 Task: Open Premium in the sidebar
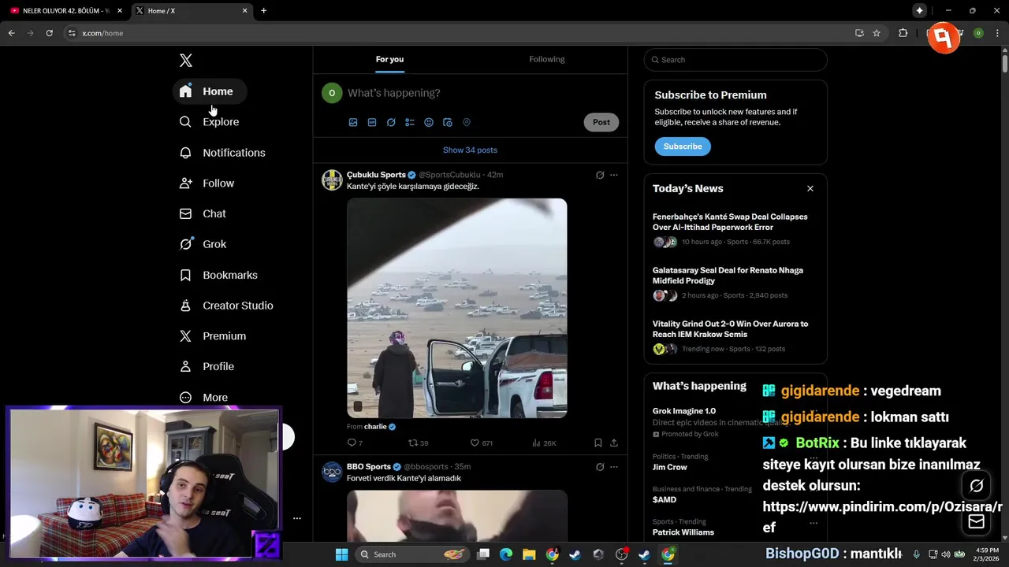click(x=214, y=336)
